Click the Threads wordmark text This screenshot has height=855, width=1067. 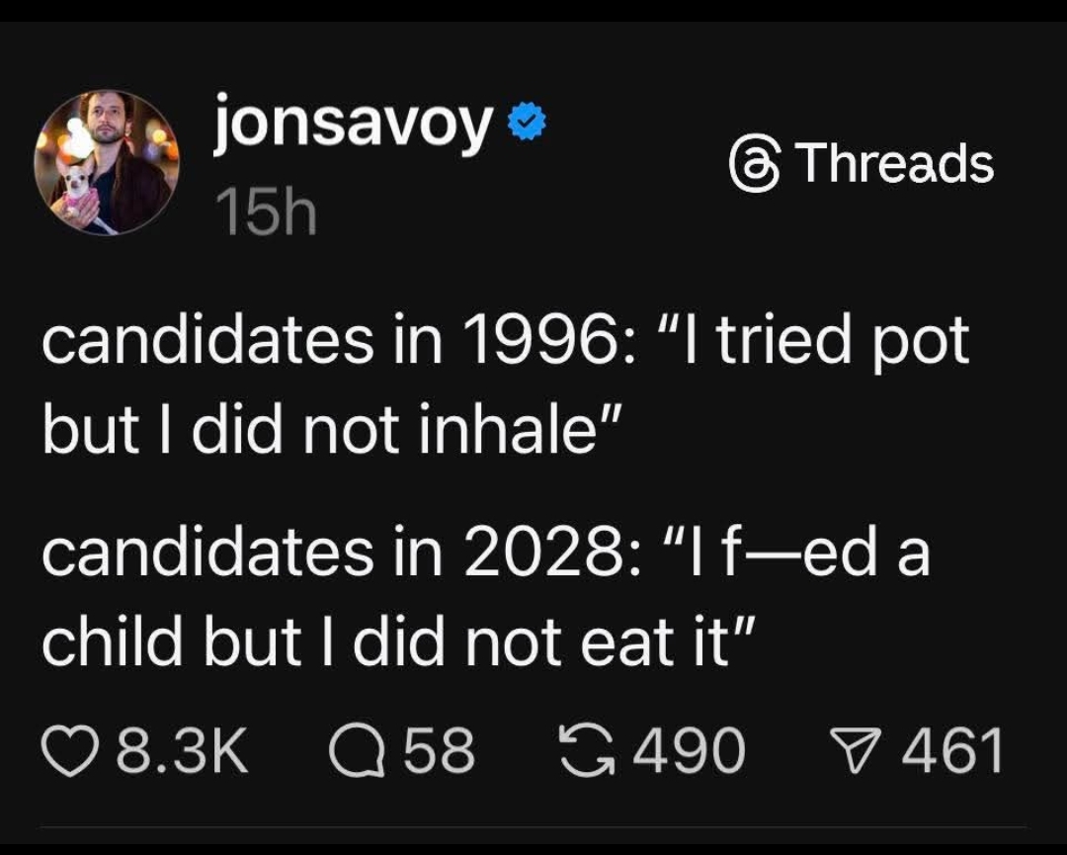(894, 164)
